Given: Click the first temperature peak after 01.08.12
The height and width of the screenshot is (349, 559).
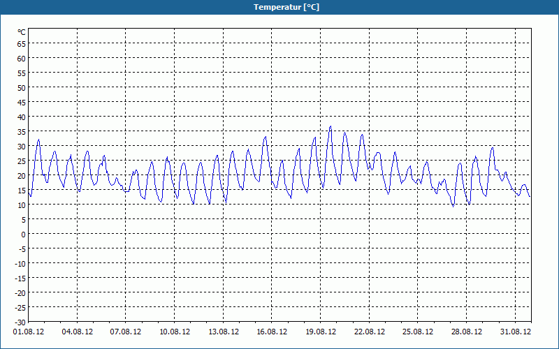Looking at the screenshot, I should point(38,140).
